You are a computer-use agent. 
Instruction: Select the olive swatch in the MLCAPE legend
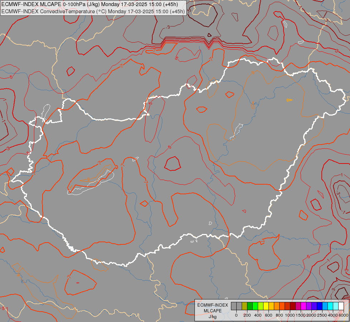pos(245,306)
